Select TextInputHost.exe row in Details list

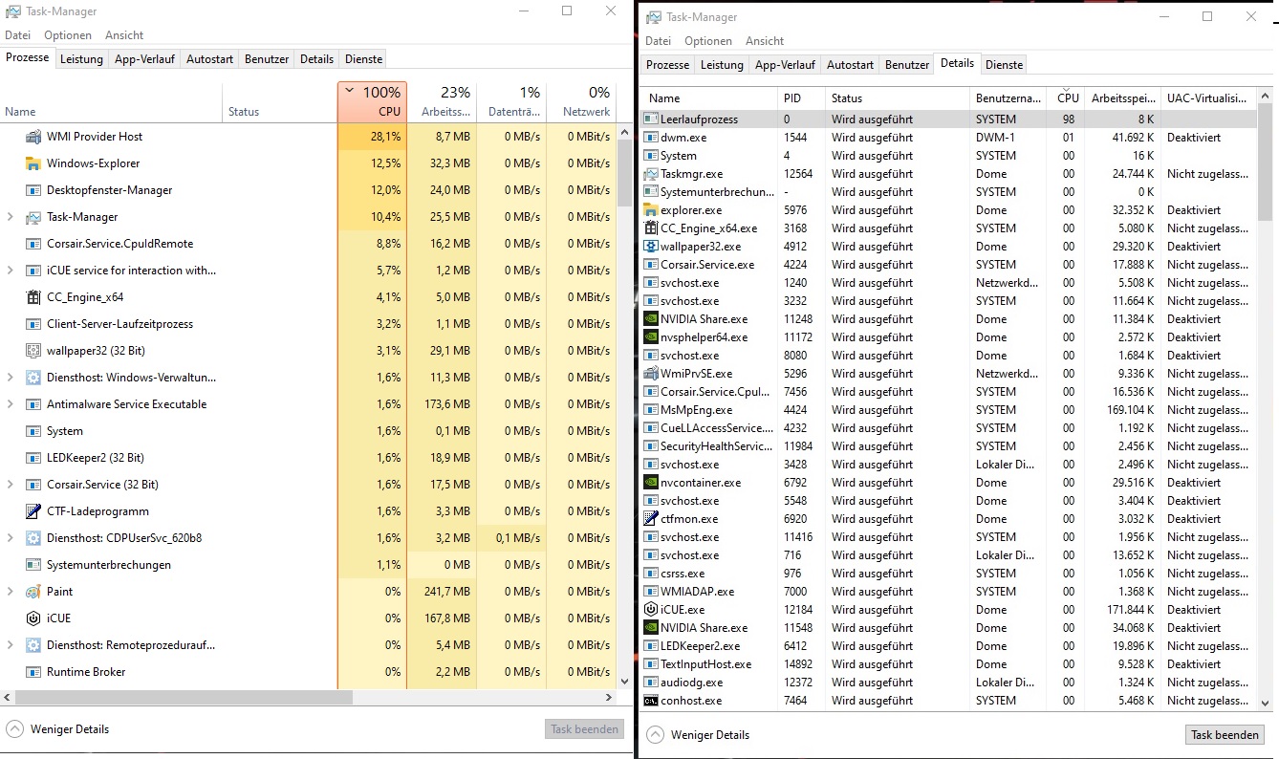(948, 664)
